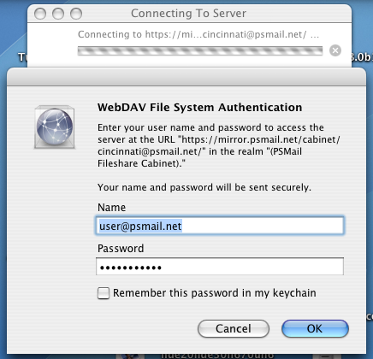Screen dimensions: 373x359
Task: Focus the Name field containing user@psmail.net
Action: coord(220,226)
